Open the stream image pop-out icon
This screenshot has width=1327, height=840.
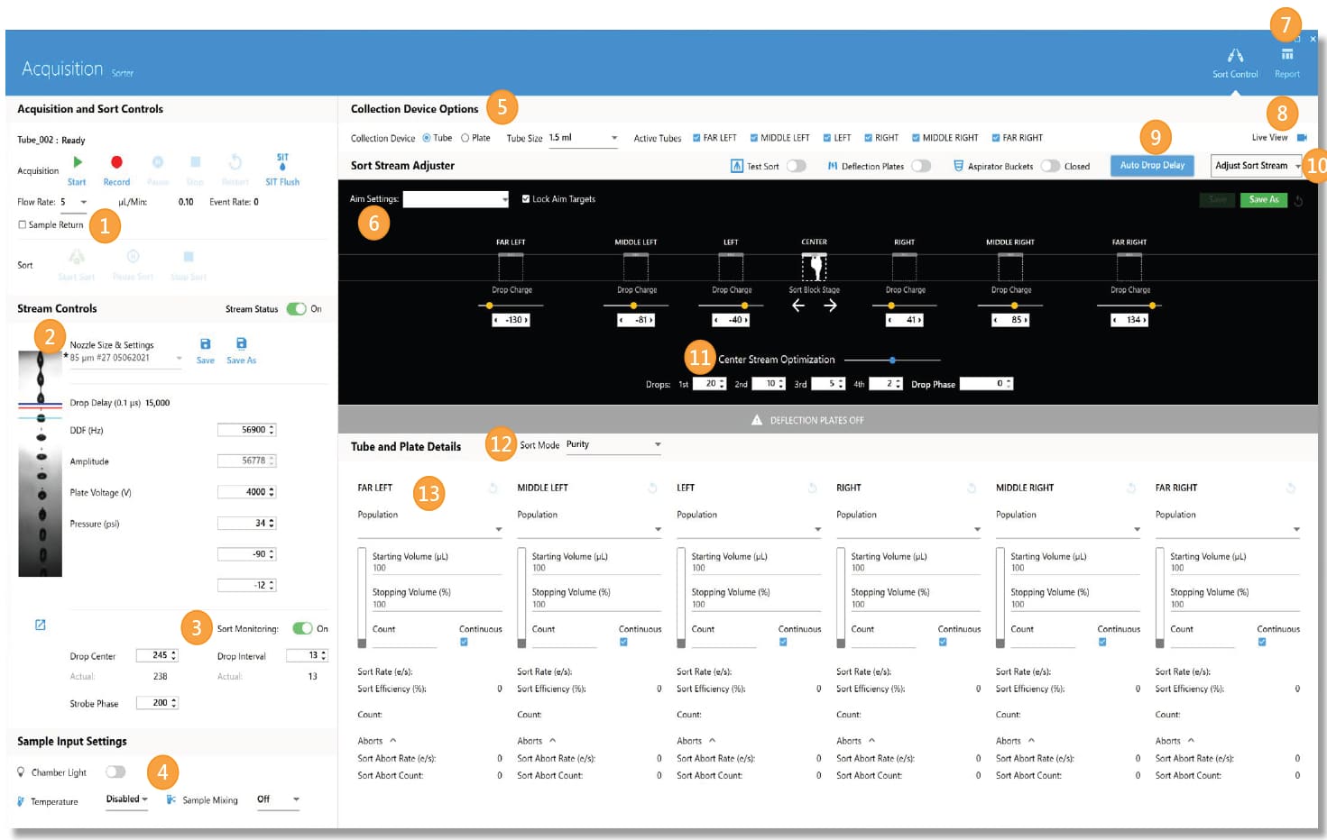[40, 625]
